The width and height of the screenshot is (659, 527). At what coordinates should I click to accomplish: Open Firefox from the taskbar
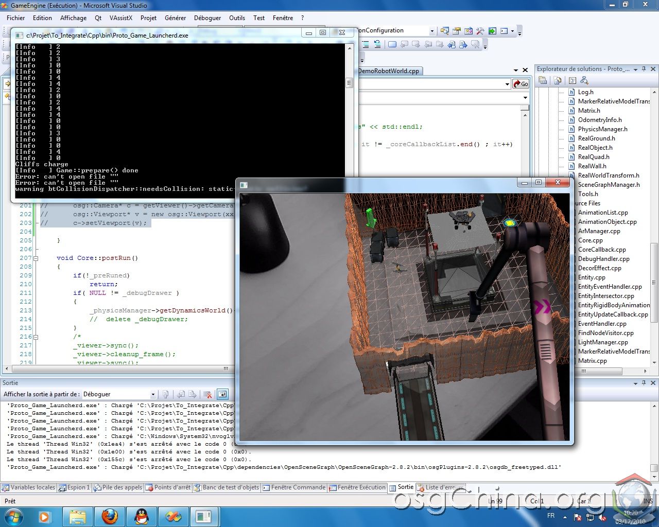pyautogui.click(x=110, y=516)
